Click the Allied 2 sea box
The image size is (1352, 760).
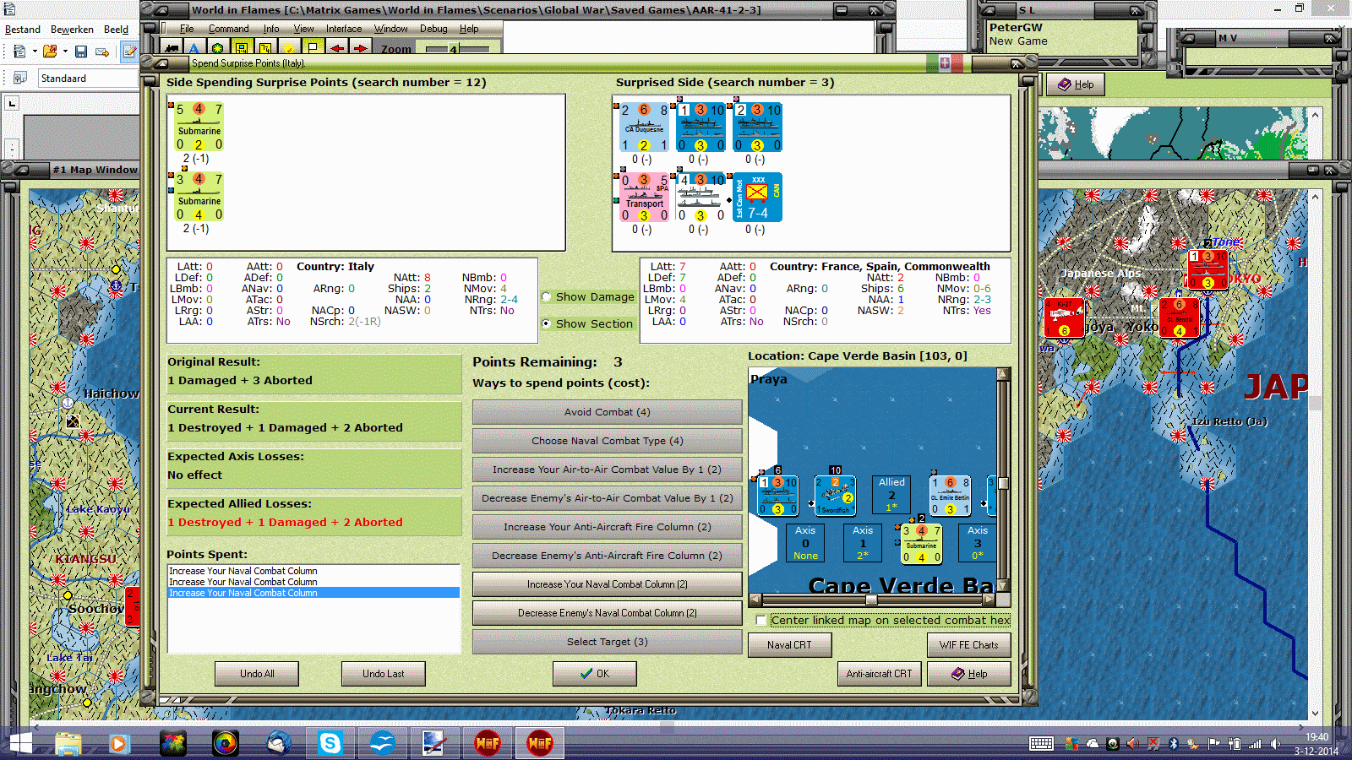point(891,495)
